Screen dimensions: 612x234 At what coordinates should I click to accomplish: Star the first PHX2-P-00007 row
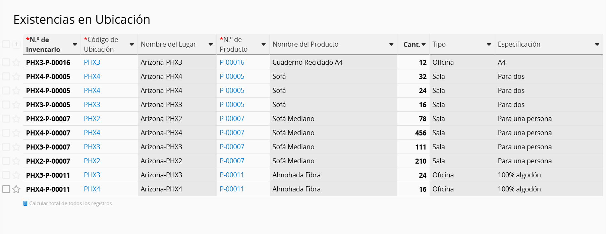click(x=16, y=119)
